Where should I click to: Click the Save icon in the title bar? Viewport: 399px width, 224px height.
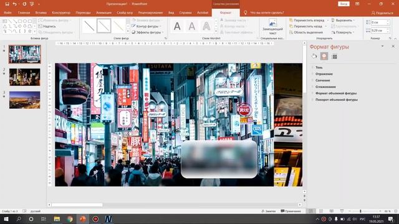click(x=7, y=4)
